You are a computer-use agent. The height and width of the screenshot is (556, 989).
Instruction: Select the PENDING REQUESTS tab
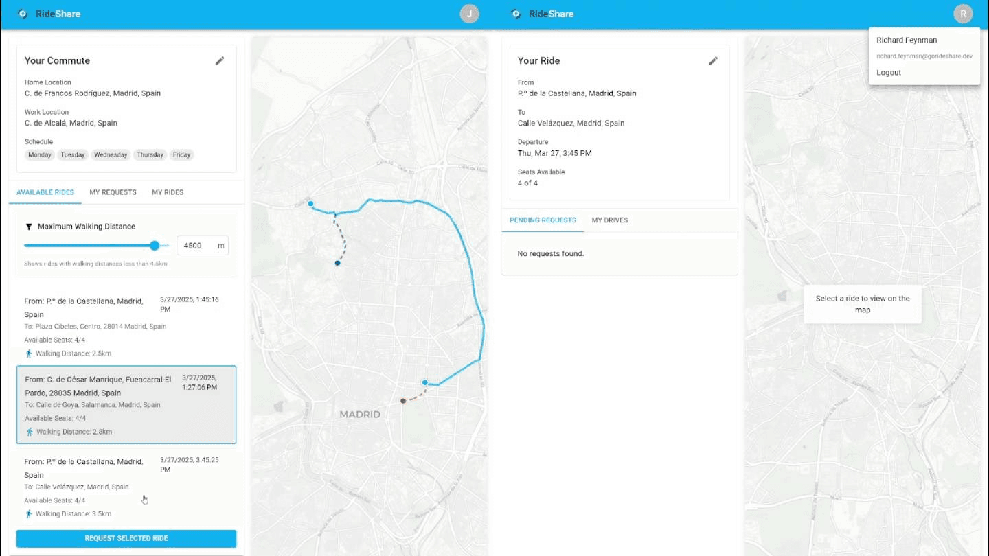(x=543, y=220)
